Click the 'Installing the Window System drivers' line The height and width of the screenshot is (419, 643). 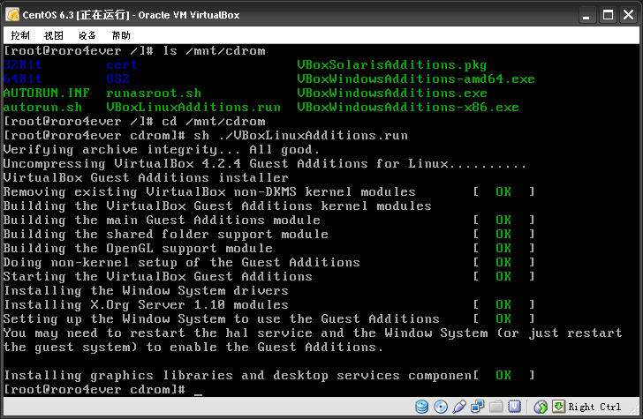point(146,291)
